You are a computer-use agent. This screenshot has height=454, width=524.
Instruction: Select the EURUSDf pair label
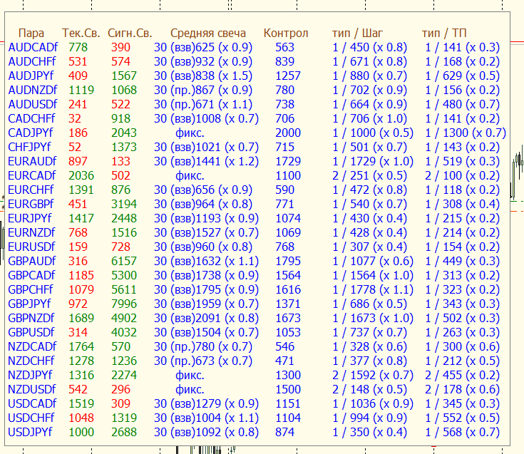(x=31, y=247)
